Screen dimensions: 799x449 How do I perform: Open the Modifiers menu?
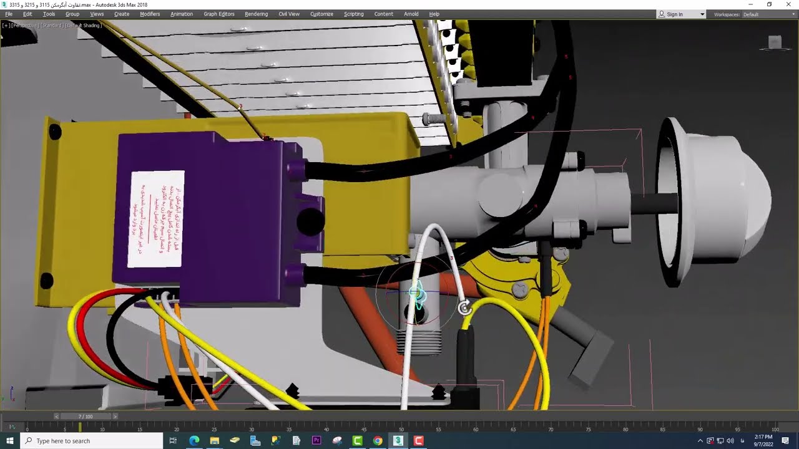150,14
